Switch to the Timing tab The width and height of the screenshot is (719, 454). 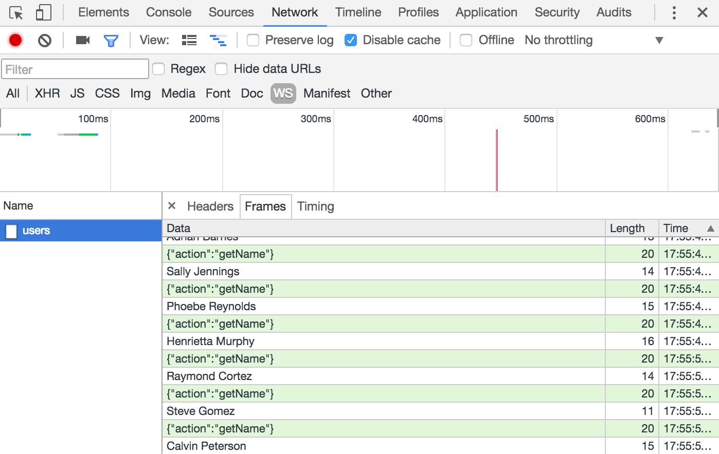pos(315,206)
